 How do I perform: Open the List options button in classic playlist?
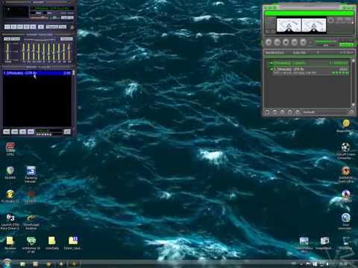click(x=67, y=132)
